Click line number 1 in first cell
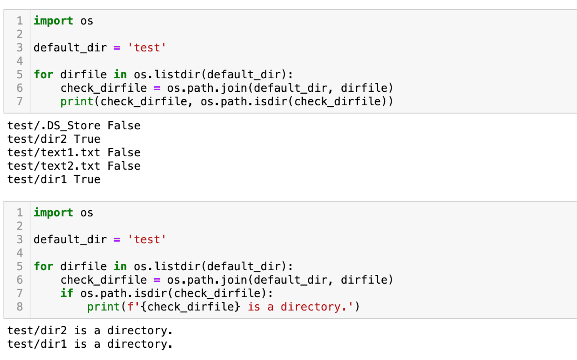The image size is (577, 360). tap(20, 21)
